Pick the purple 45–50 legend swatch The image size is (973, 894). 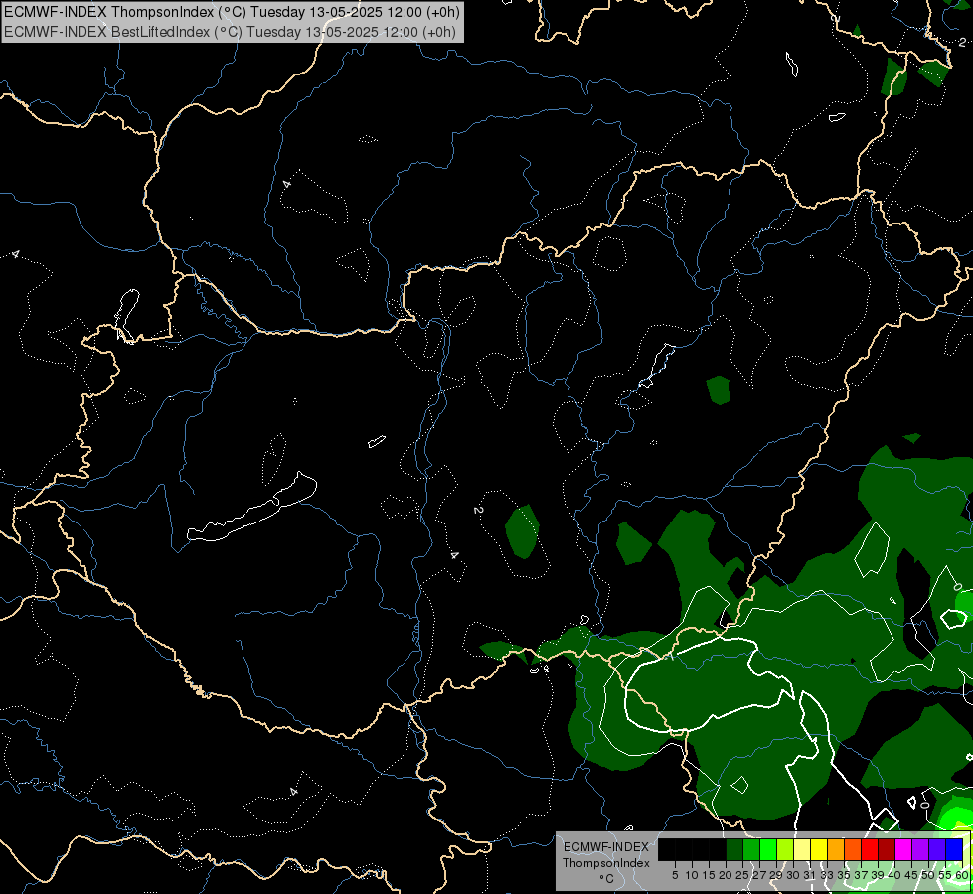point(921,849)
